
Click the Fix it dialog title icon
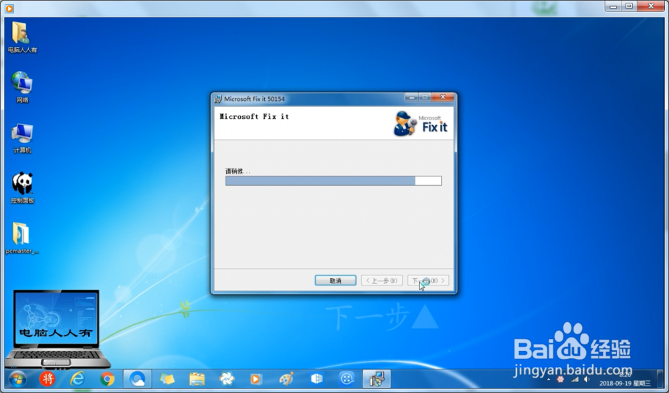click(x=218, y=99)
